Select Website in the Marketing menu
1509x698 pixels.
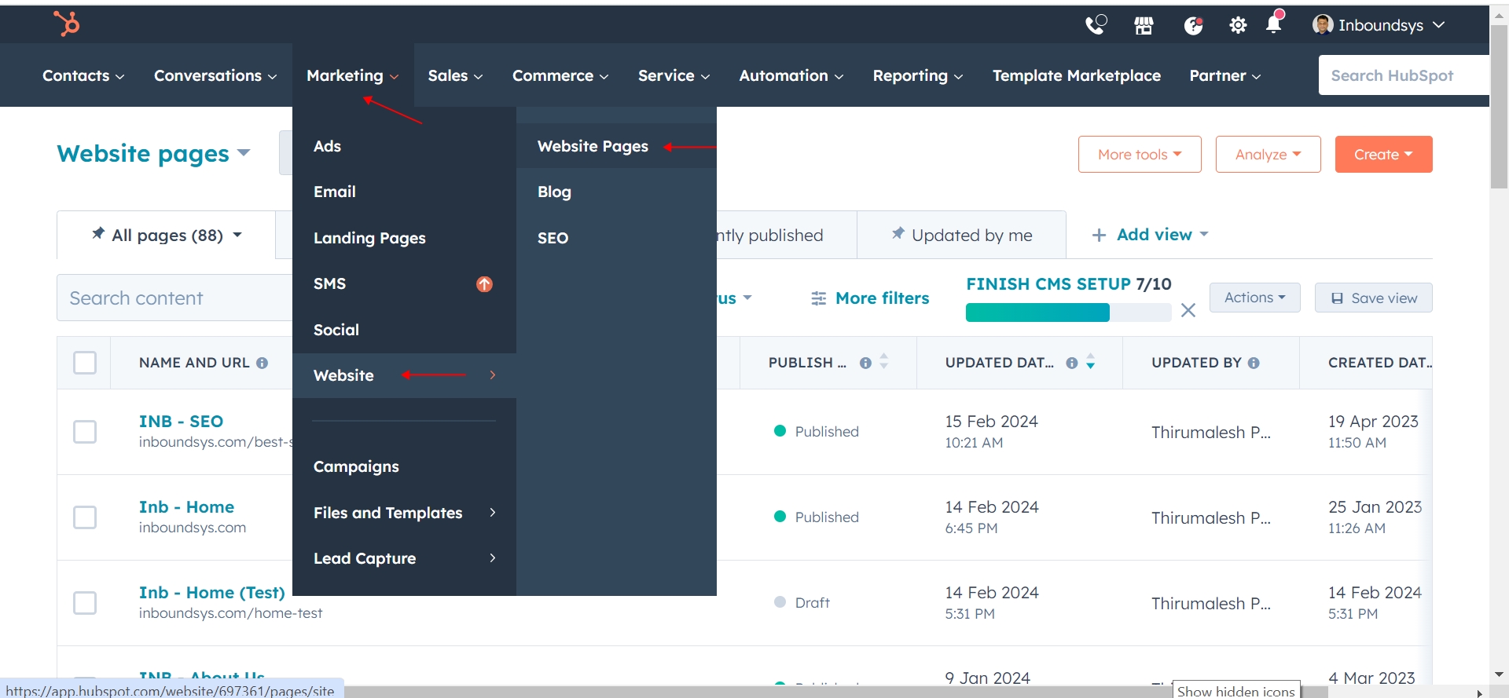343,375
